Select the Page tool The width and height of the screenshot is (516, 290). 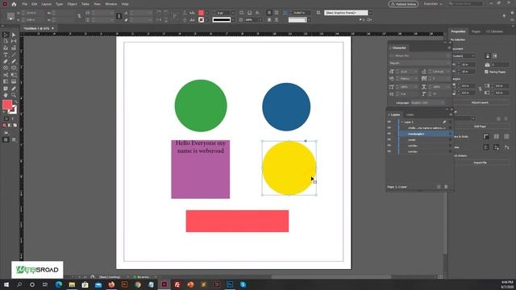[x=6, y=41]
